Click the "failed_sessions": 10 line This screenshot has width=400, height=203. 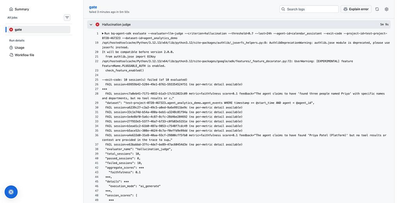point(123,163)
